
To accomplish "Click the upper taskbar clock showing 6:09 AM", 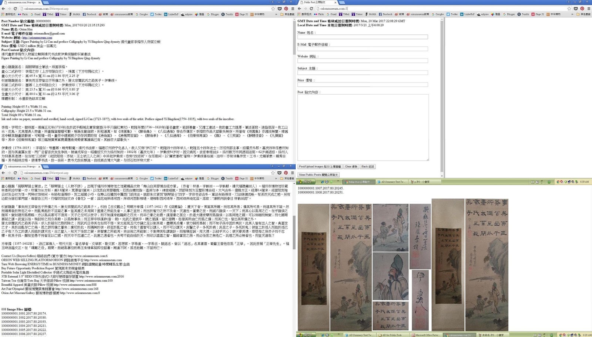I will click(584, 182).
